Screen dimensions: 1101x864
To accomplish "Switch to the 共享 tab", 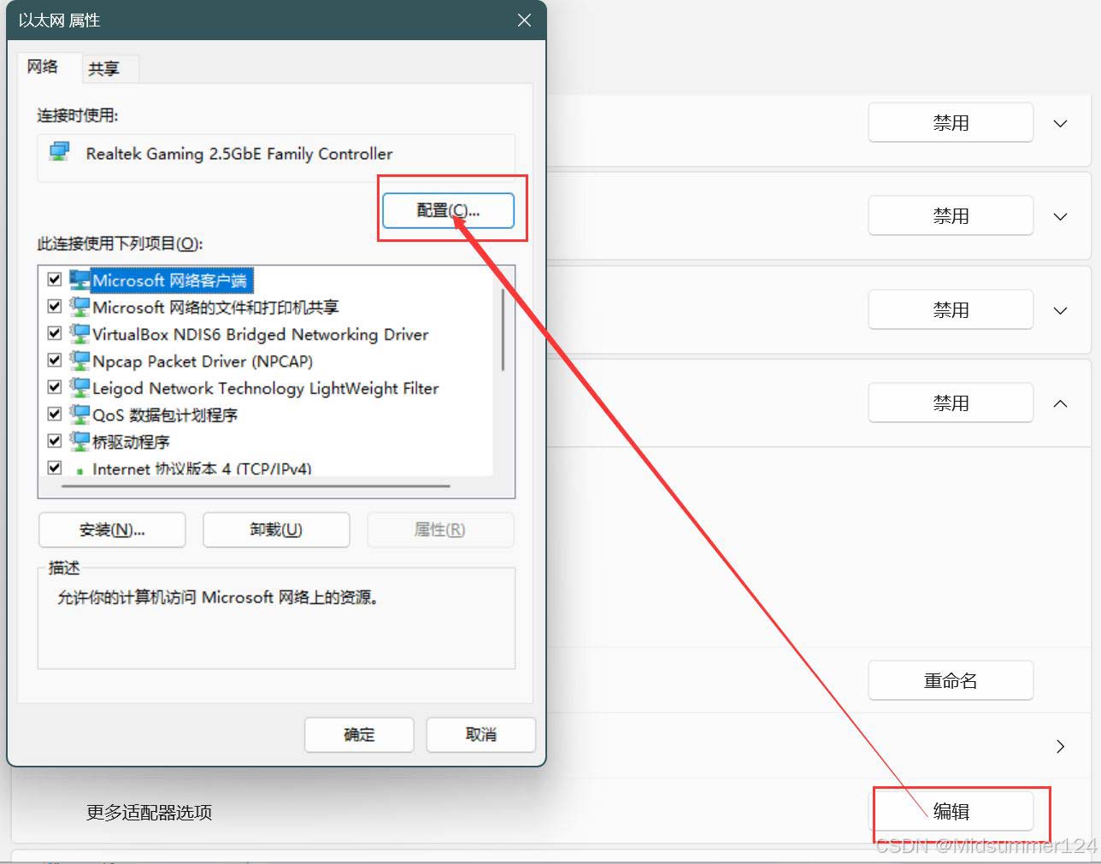I will tap(103, 69).
